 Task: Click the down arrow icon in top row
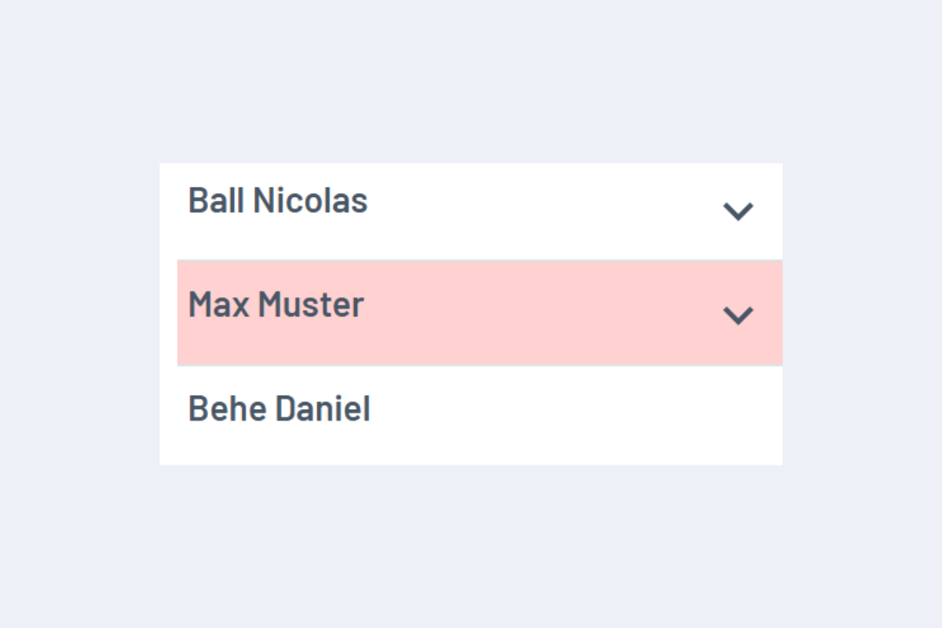(x=738, y=211)
